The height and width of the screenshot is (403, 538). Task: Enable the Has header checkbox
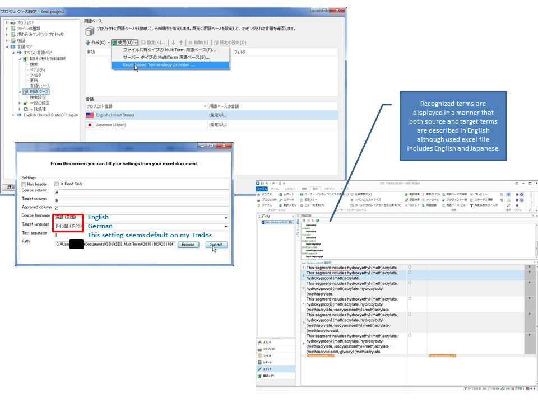(x=24, y=184)
